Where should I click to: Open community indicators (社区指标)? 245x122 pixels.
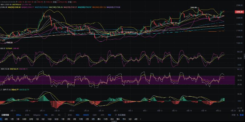121,115
